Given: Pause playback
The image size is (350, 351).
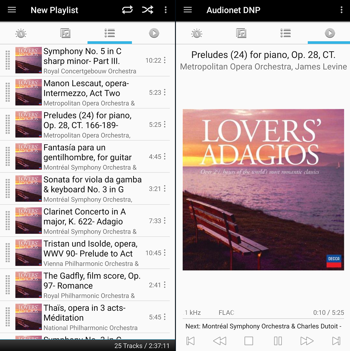Looking at the screenshot, I should click(x=278, y=341).
